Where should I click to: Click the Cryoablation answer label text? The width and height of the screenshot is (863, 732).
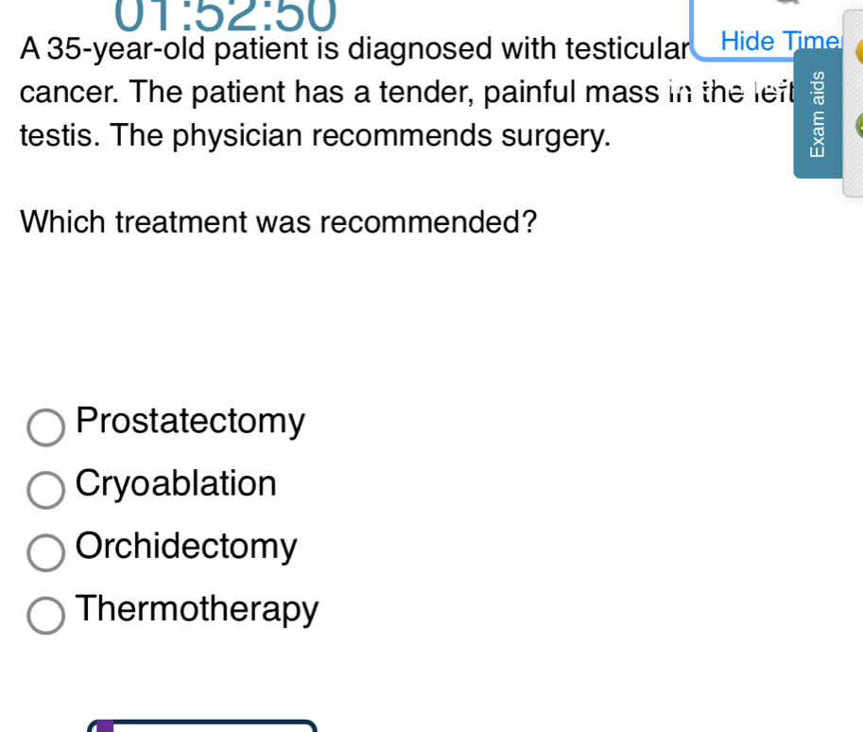(176, 483)
